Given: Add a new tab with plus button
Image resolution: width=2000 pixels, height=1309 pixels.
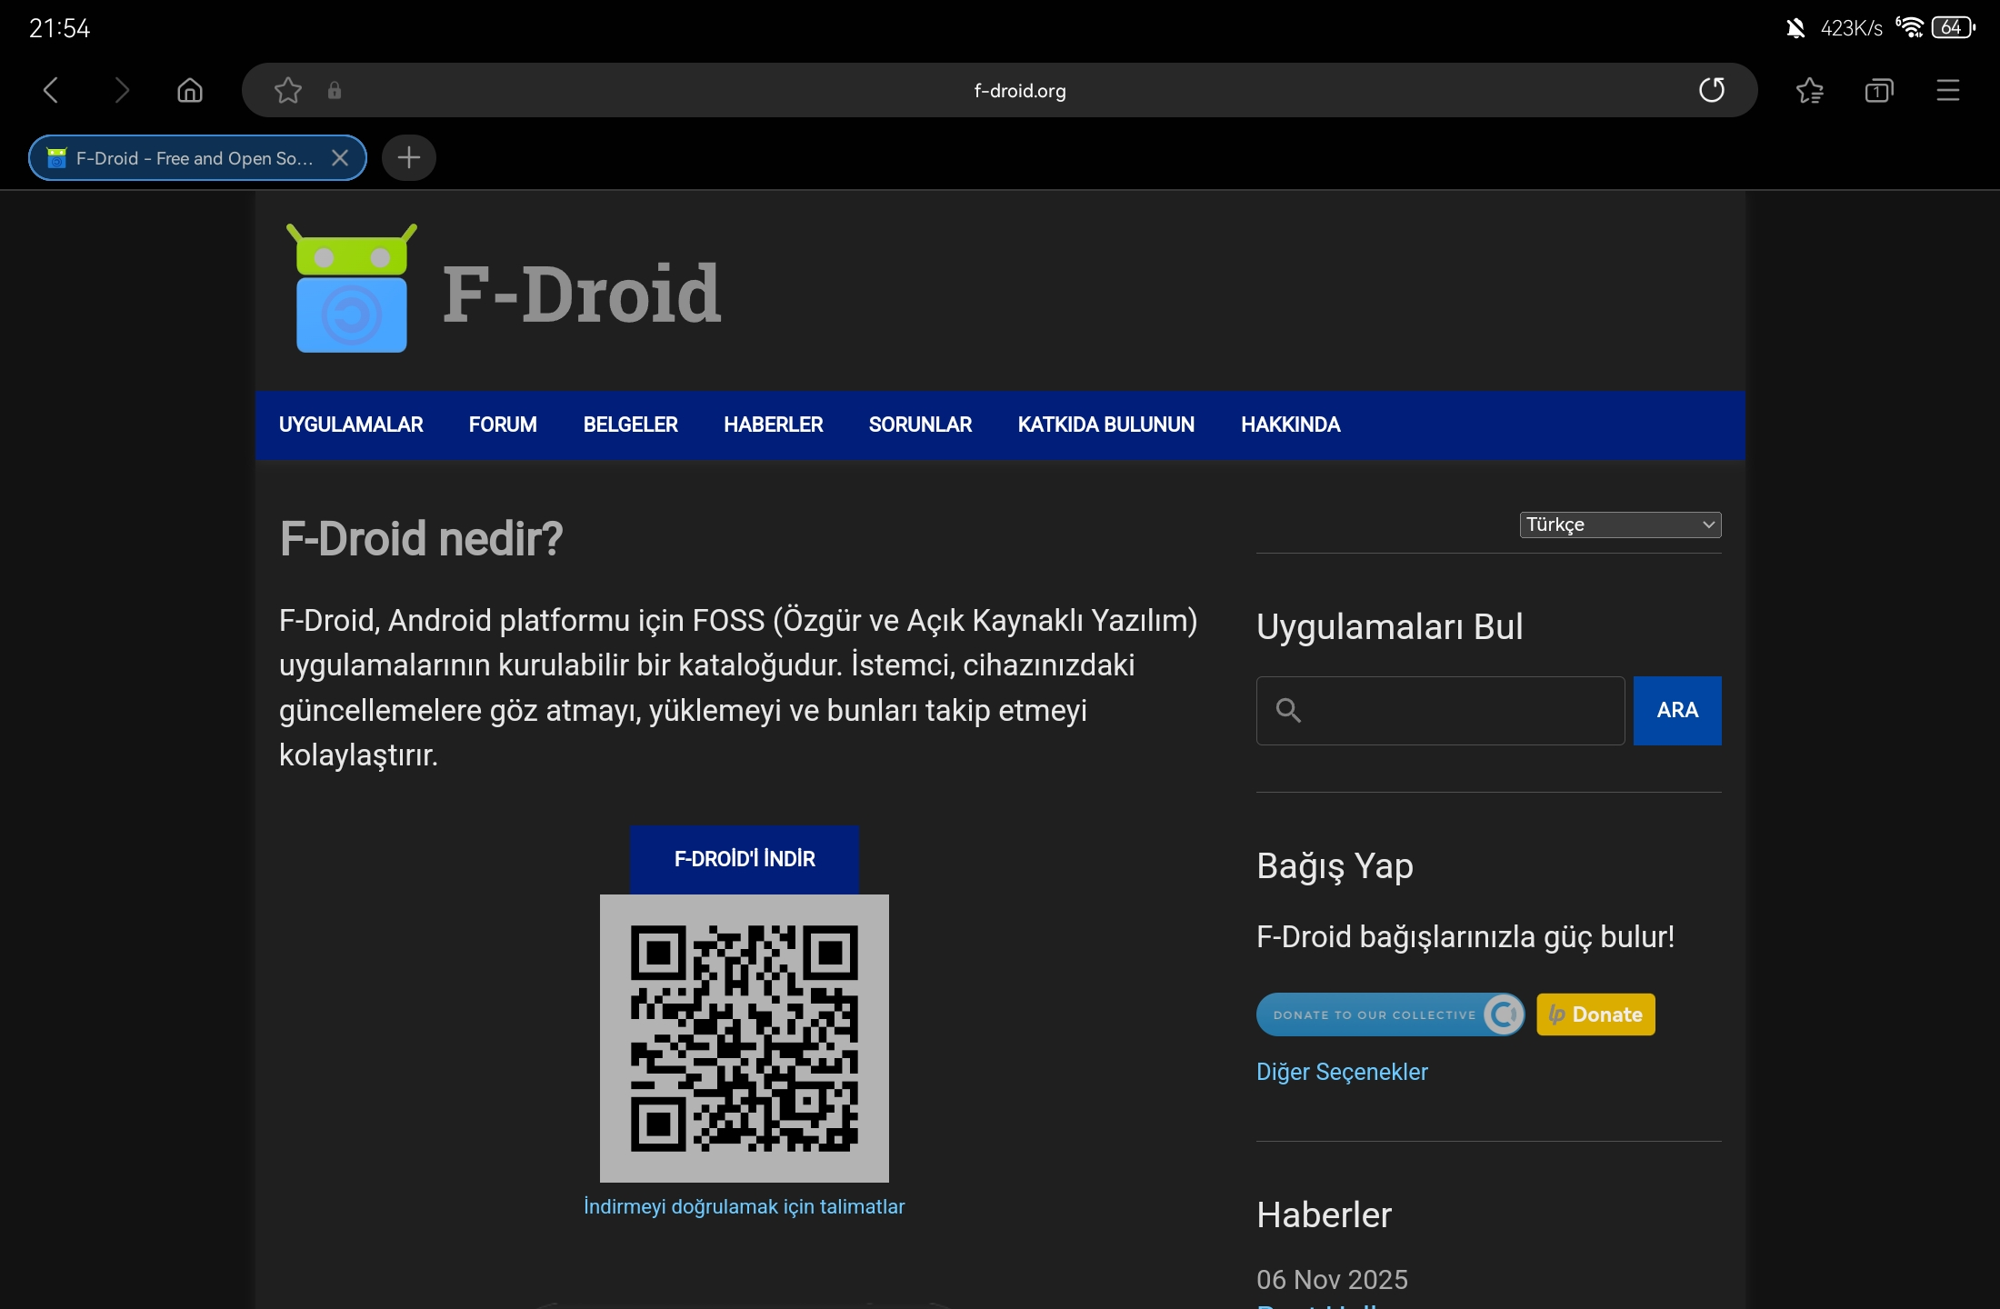Looking at the screenshot, I should pyautogui.click(x=409, y=158).
